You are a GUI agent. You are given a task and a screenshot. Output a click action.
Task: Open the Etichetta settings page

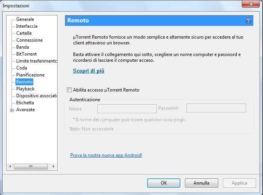tap(25, 103)
